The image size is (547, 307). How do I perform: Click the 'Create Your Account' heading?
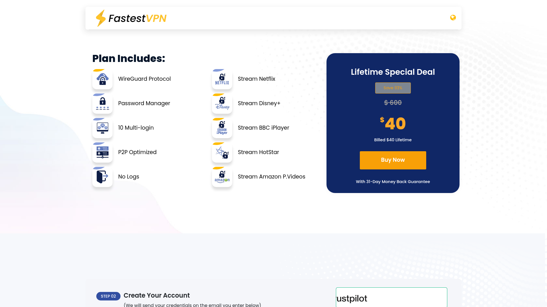(157, 295)
